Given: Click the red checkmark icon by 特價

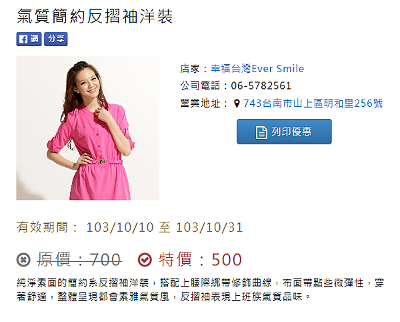Looking at the screenshot, I should 145,260.
